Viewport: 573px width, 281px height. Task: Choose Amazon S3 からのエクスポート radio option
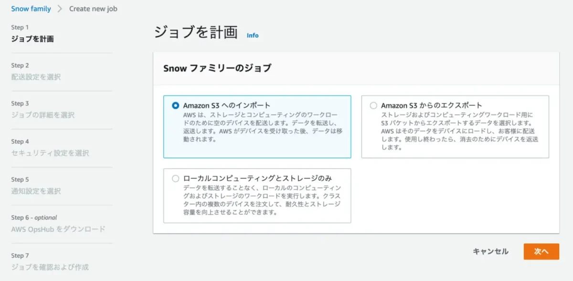(x=373, y=105)
